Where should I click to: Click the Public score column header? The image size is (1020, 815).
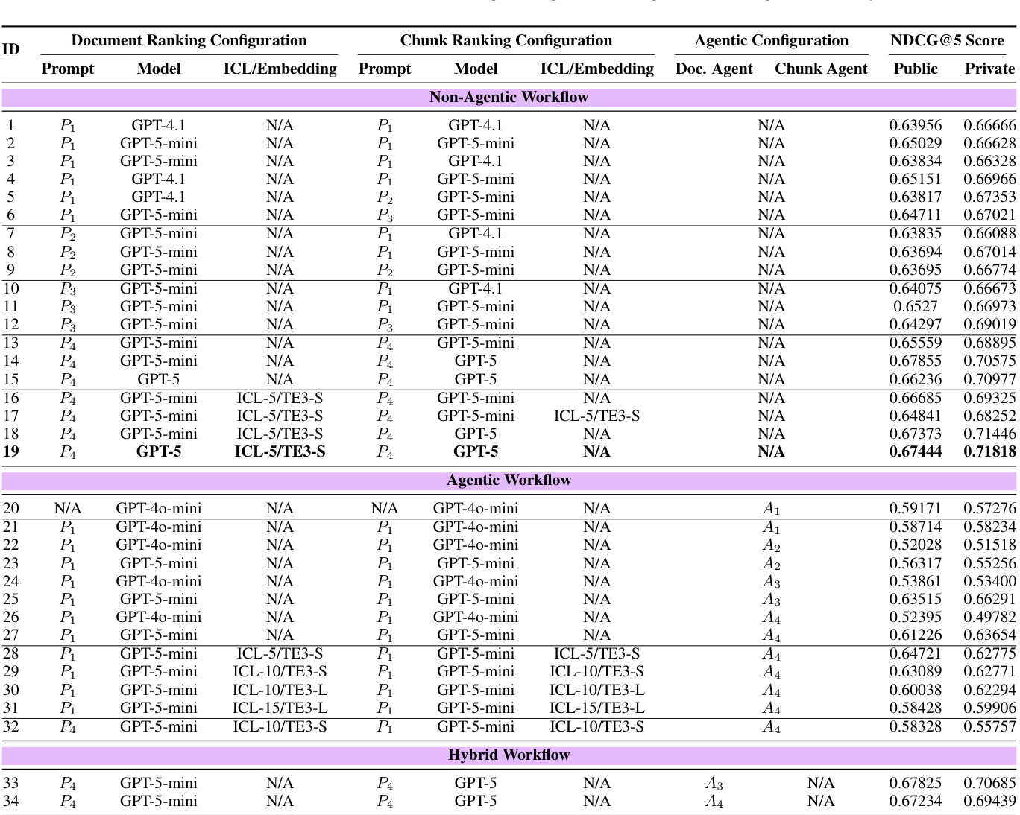tap(915, 69)
